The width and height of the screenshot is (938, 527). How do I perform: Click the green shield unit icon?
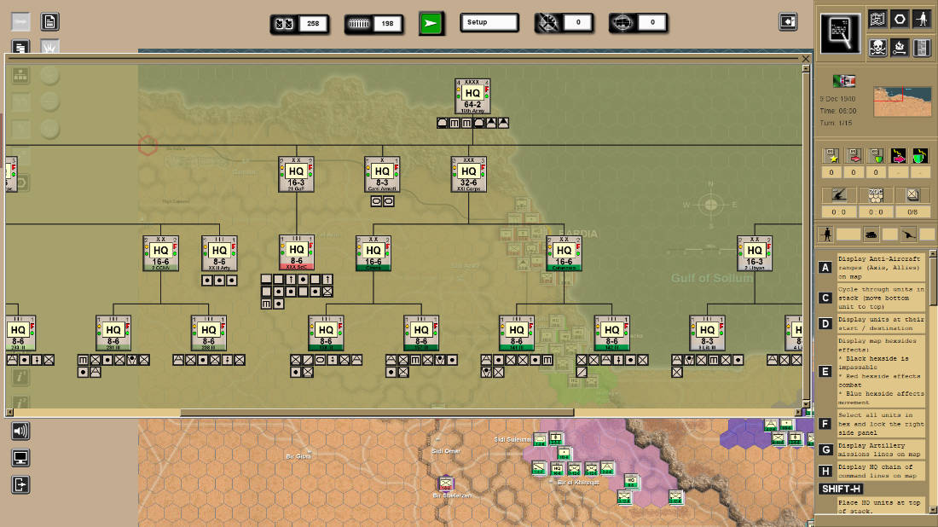tap(876, 155)
